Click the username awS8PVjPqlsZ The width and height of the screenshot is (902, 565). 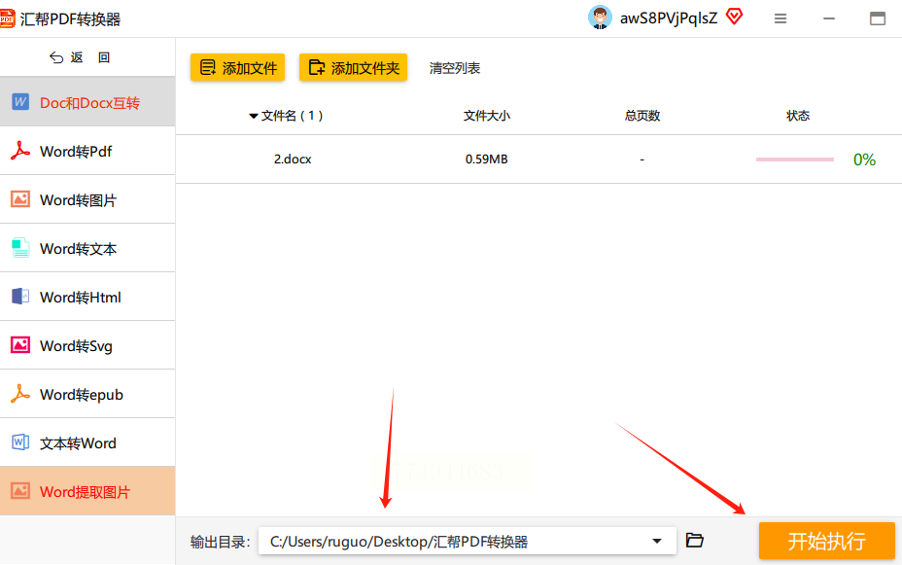pos(669,18)
